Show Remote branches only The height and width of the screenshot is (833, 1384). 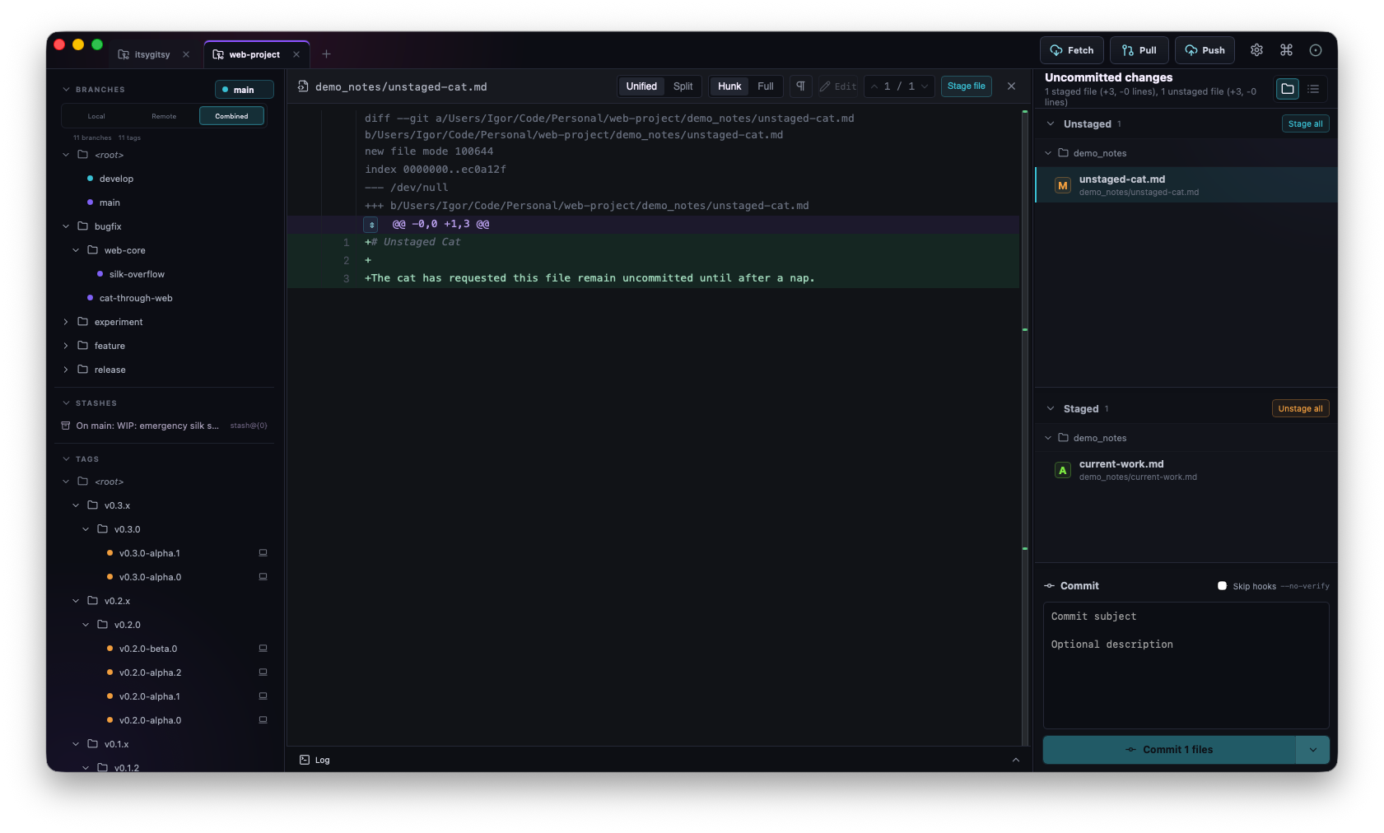tap(164, 116)
